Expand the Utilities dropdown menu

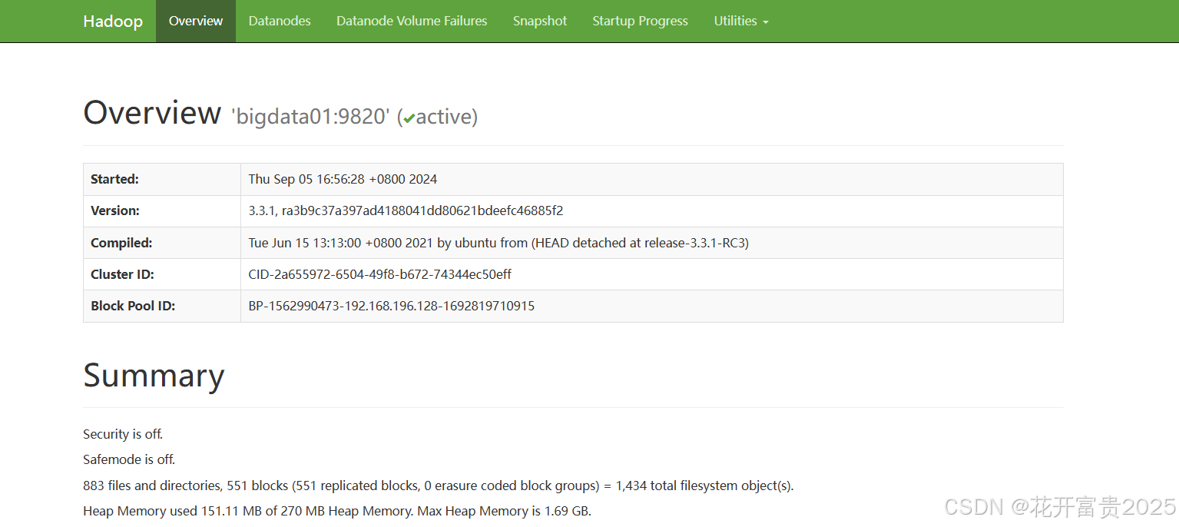tap(741, 21)
